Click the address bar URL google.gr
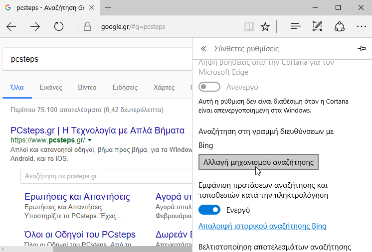 [133, 27]
